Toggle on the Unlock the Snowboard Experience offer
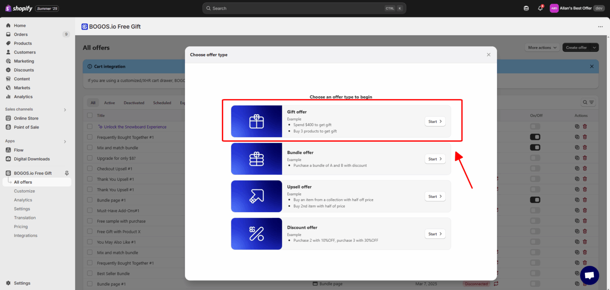 click(535, 127)
